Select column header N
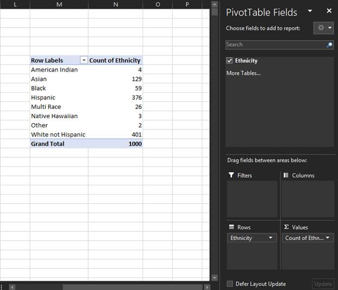 (115, 4)
